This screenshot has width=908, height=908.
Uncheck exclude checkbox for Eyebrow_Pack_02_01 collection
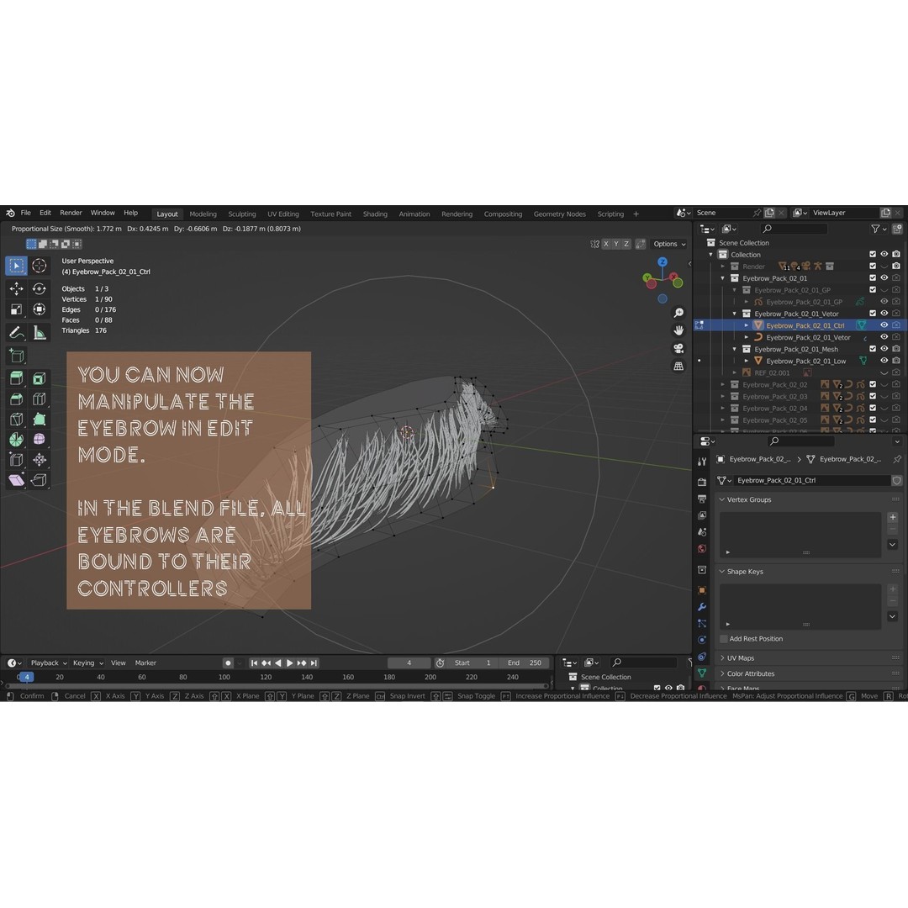click(x=873, y=278)
